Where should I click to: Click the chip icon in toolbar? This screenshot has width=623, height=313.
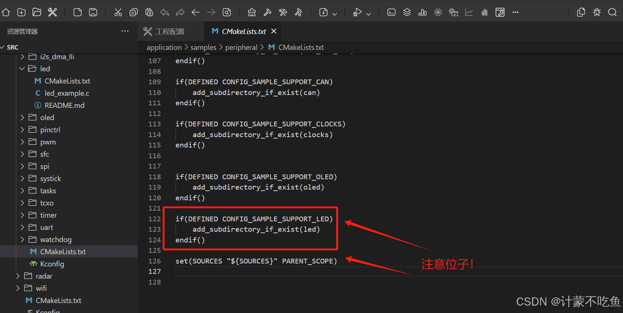438,13
